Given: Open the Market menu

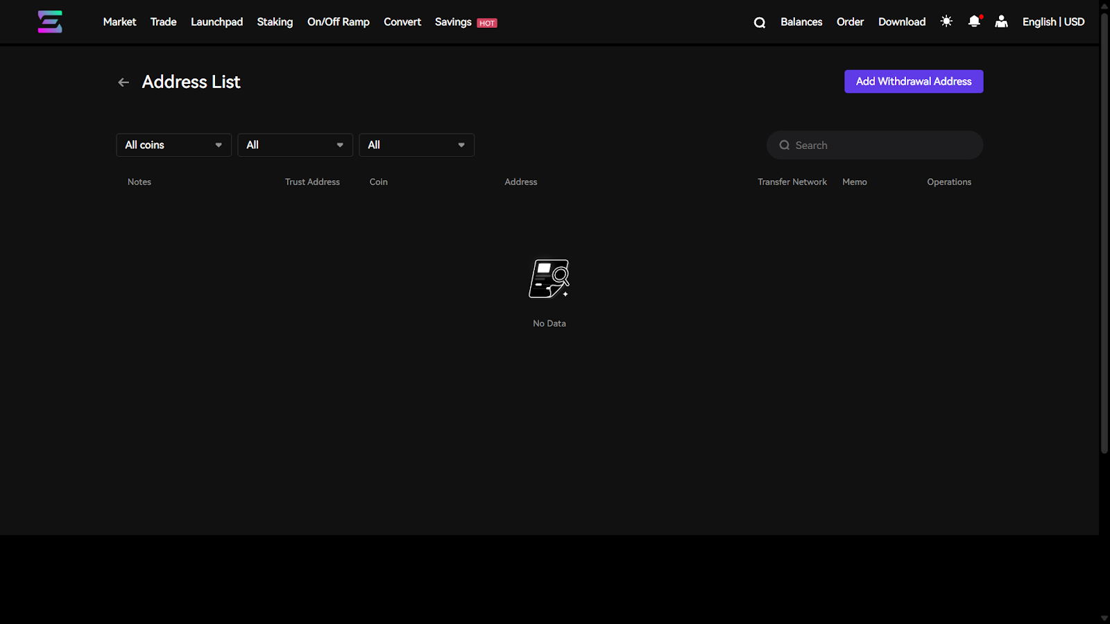Looking at the screenshot, I should tap(119, 22).
